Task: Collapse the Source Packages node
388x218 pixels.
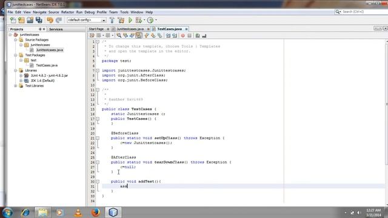Action: pyautogui.click(x=16, y=40)
